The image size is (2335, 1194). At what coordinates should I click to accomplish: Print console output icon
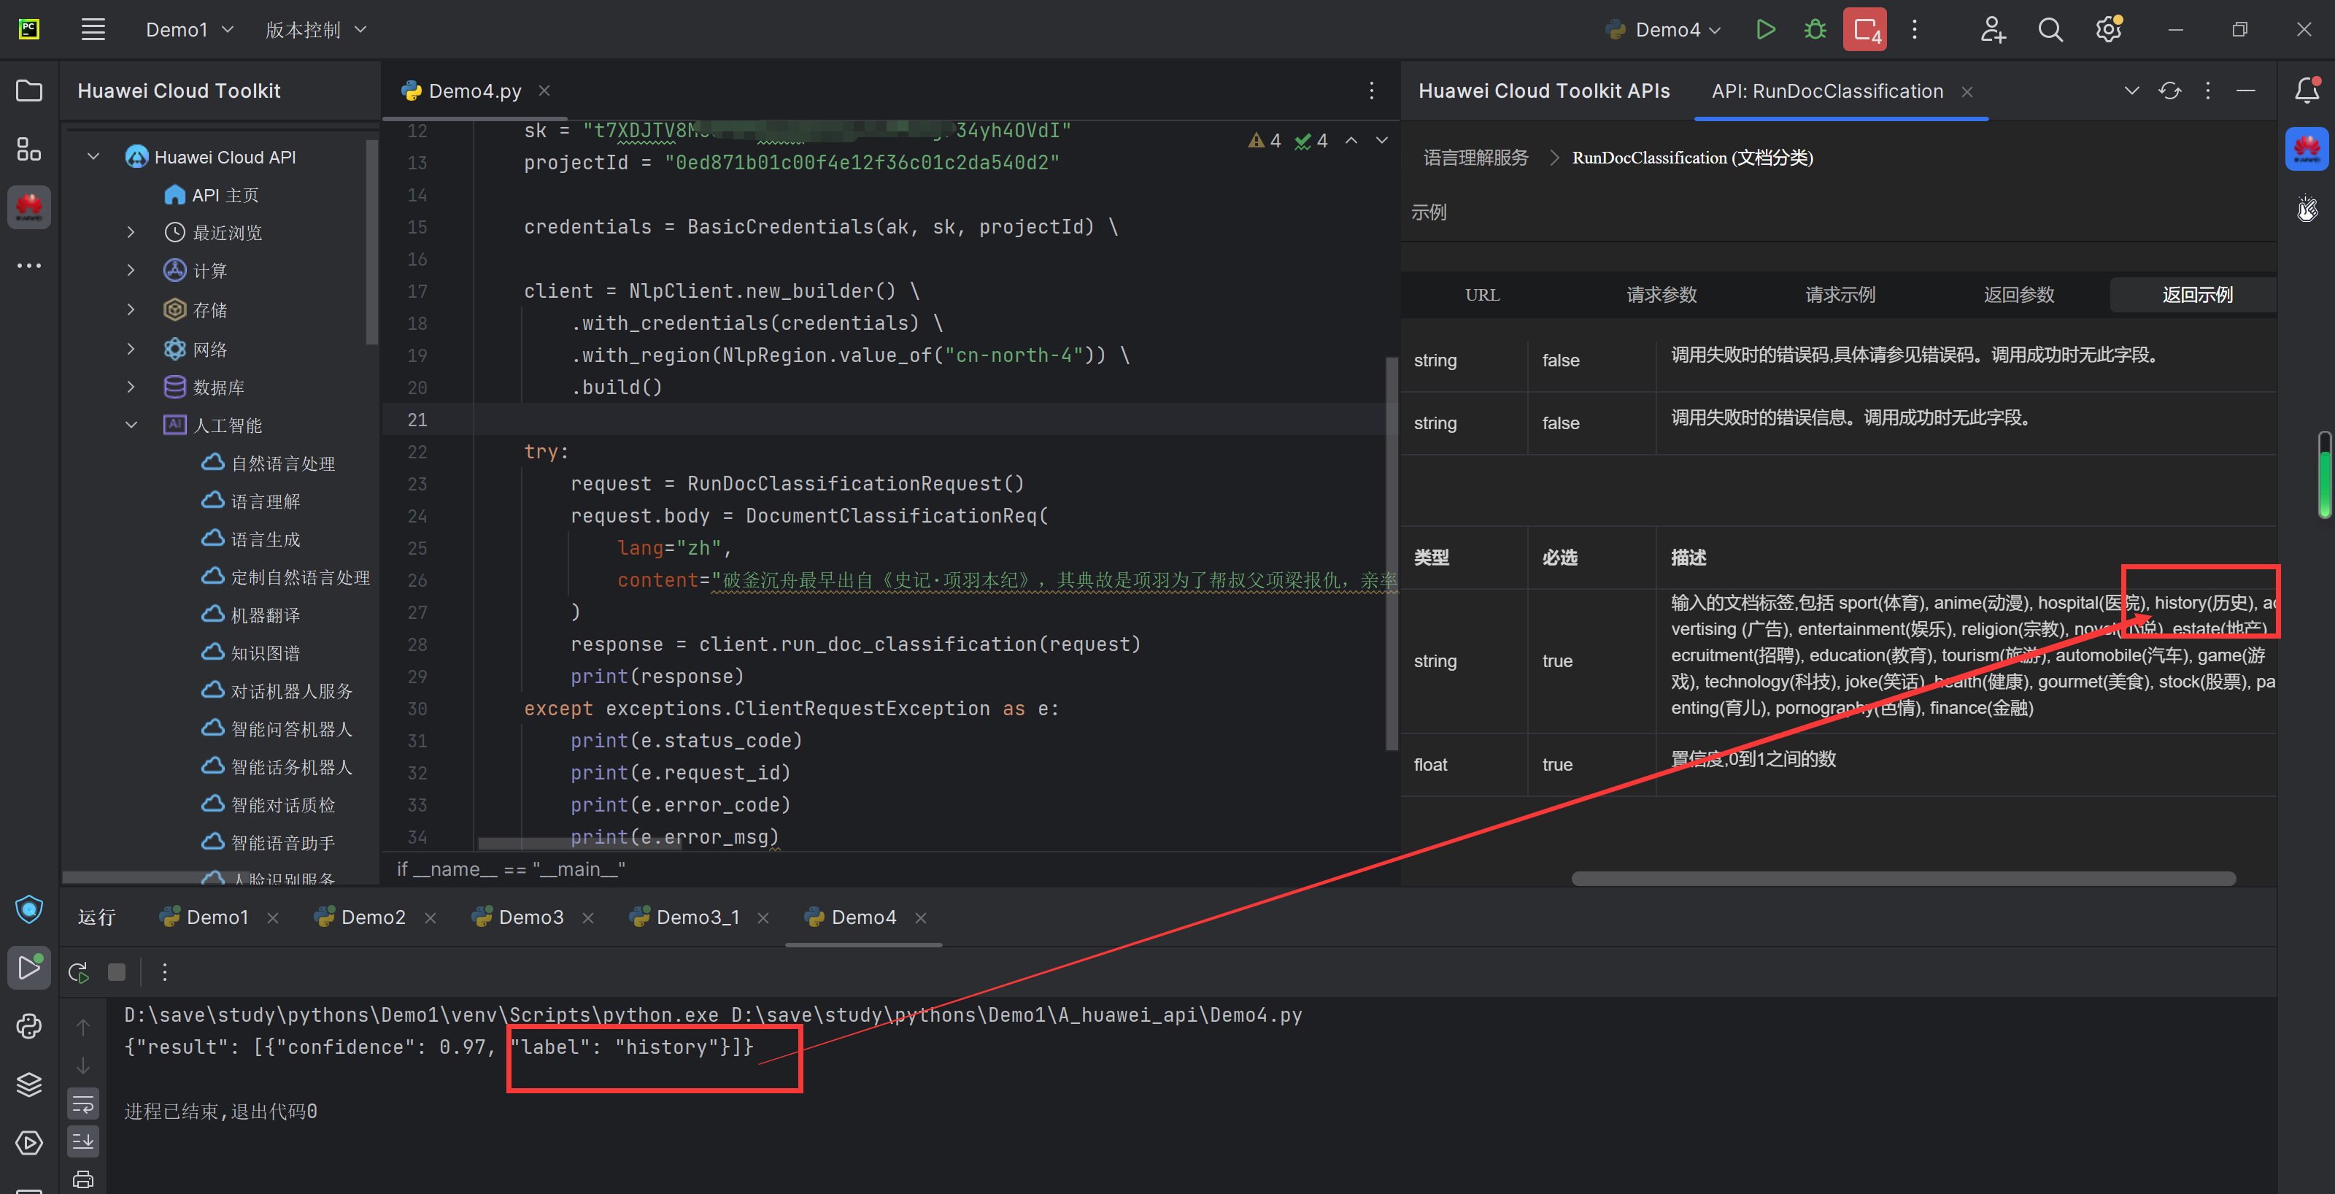83,1179
